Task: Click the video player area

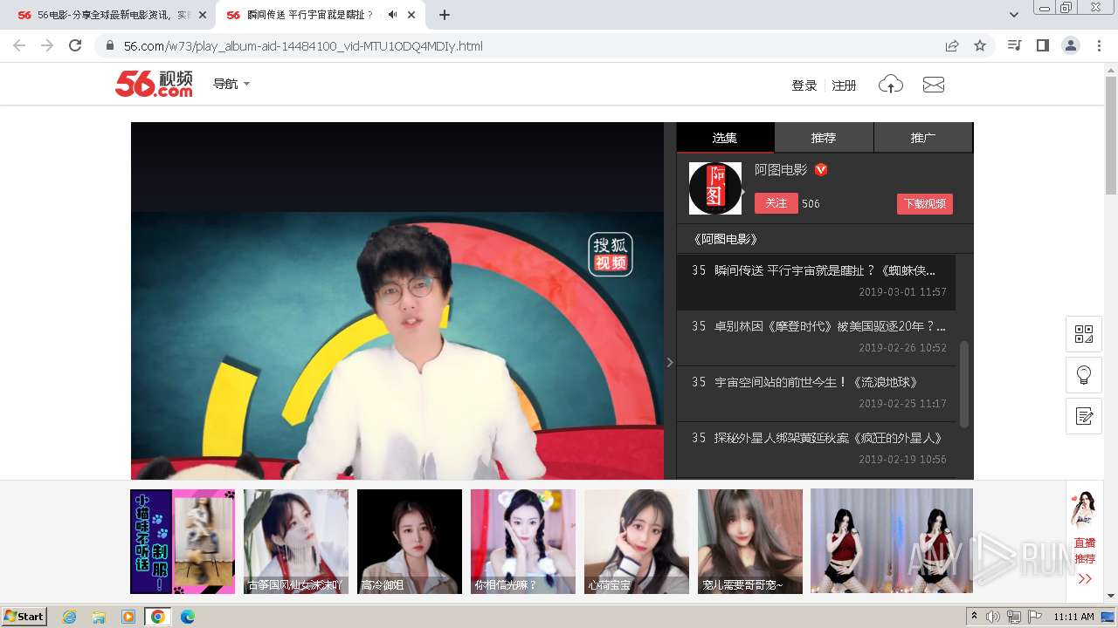Action: 397,301
